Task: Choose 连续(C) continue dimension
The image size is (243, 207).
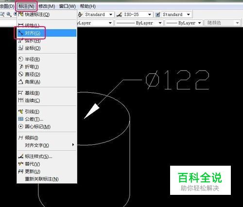Action: point(47,101)
